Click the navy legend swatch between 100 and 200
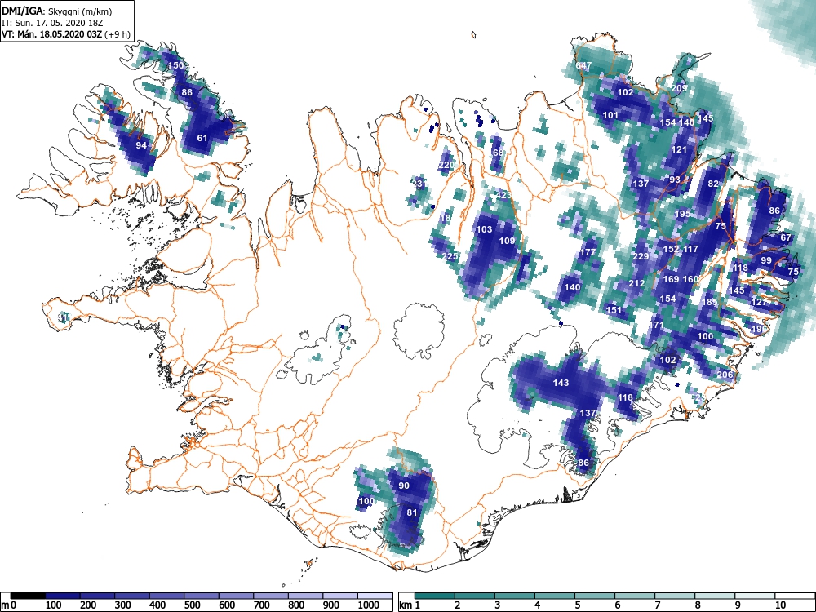The width and height of the screenshot is (816, 612). click(63, 596)
